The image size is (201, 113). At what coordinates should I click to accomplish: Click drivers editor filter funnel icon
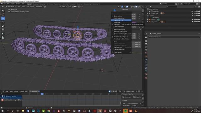(119, 91)
